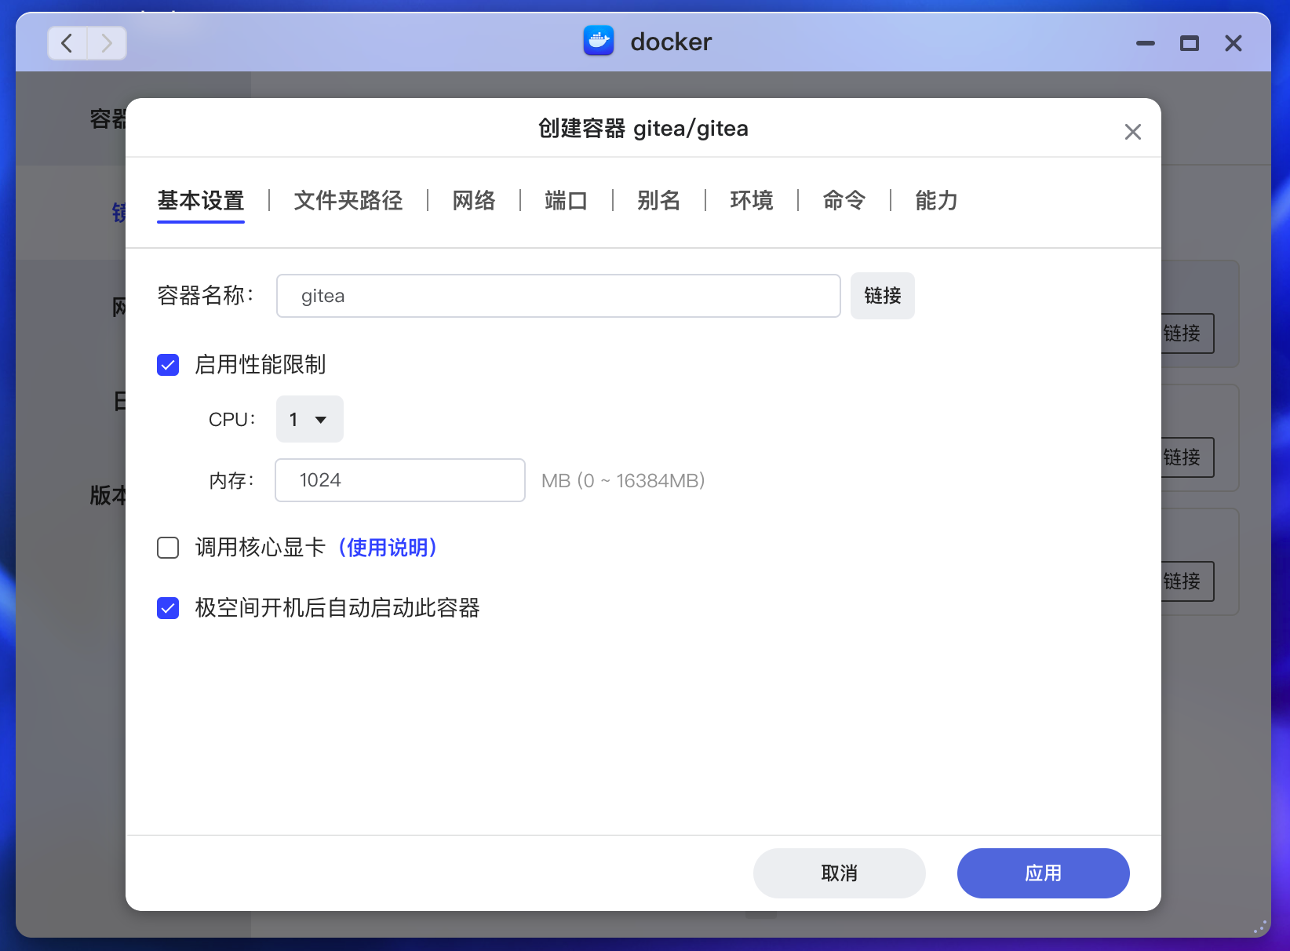Image resolution: width=1290 pixels, height=951 pixels.
Task: Select the 基本设置 tab
Action: 201,201
